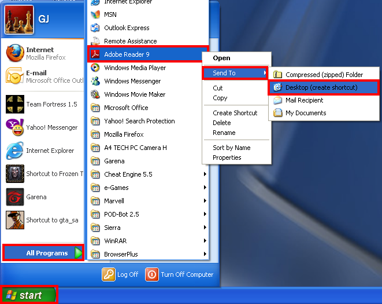This screenshot has height=304, width=382.
Task: Click the green All Programs arrow
Action: click(79, 253)
